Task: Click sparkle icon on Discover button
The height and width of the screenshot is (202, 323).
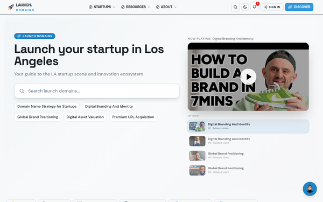Action: [x=290, y=7]
